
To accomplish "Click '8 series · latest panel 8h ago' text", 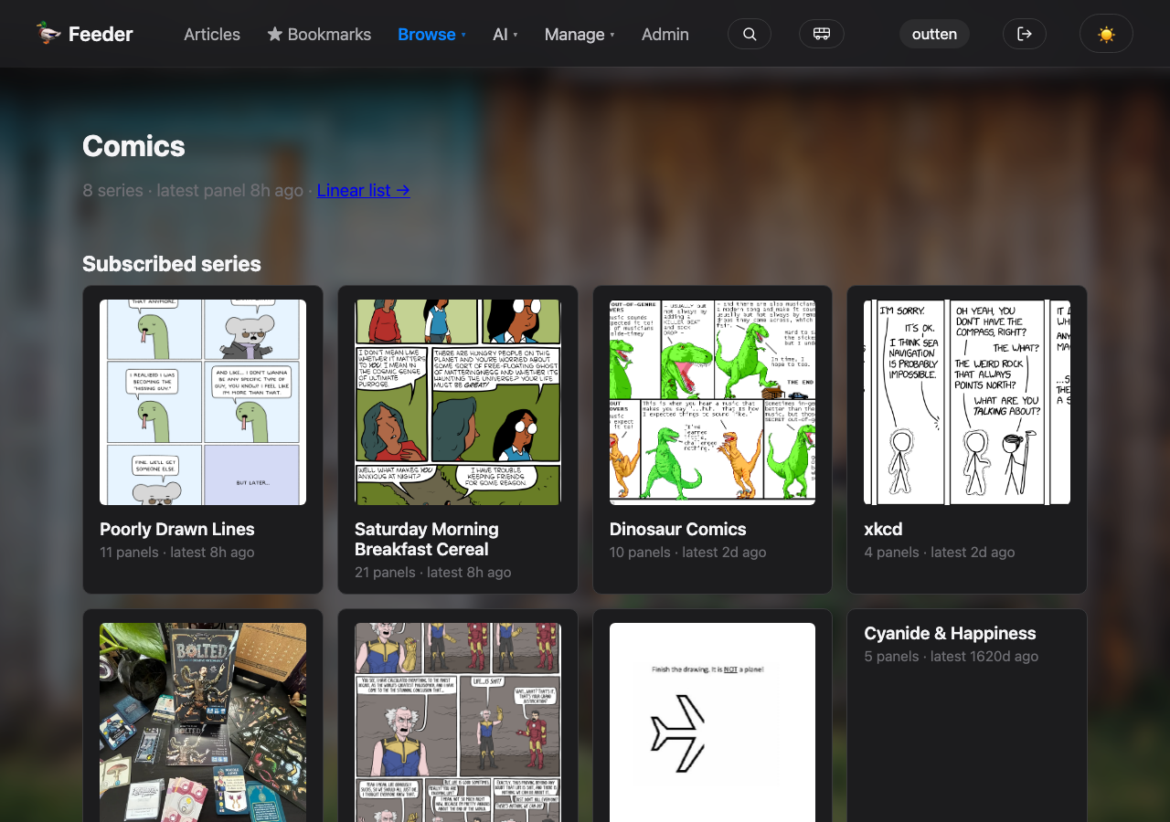I will point(193,190).
